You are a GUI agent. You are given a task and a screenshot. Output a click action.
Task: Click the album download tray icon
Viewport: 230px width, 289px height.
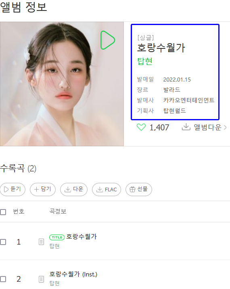(186, 127)
